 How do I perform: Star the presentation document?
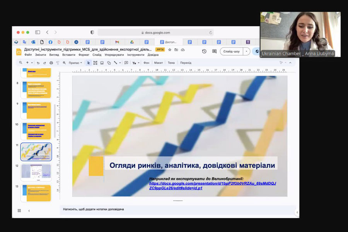pyautogui.click(x=170, y=49)
